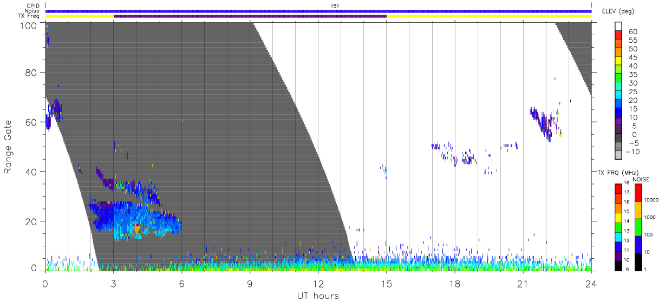Viewport: 665px width, 307px height.
Task: Click the red segment of the ELEV colorbar
Action: [x=618, y=36]
